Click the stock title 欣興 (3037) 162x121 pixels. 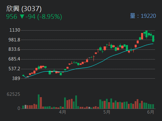point(24,9)
